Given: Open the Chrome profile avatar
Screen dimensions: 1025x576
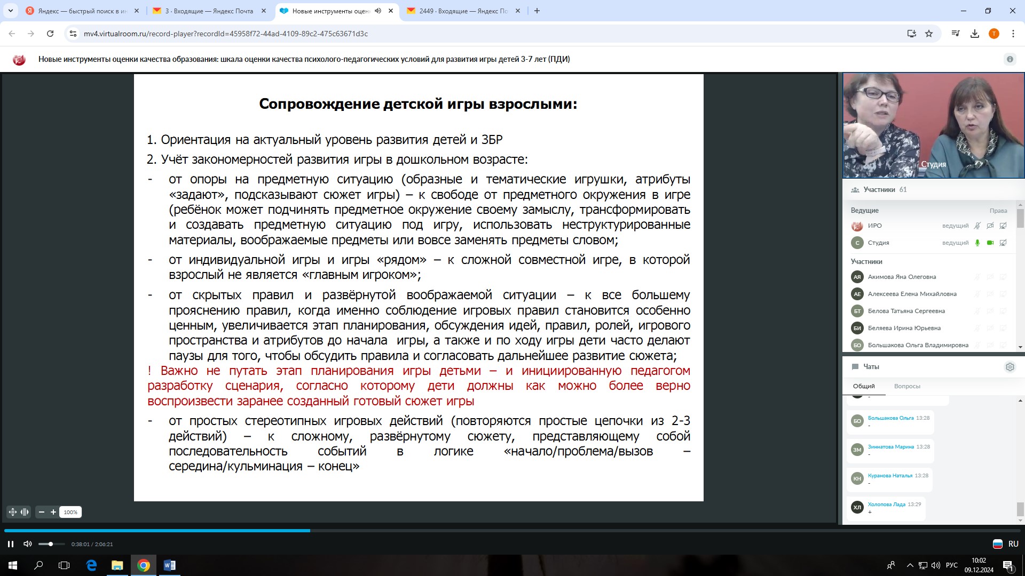Looking at the screenshot, I should 994,34.
